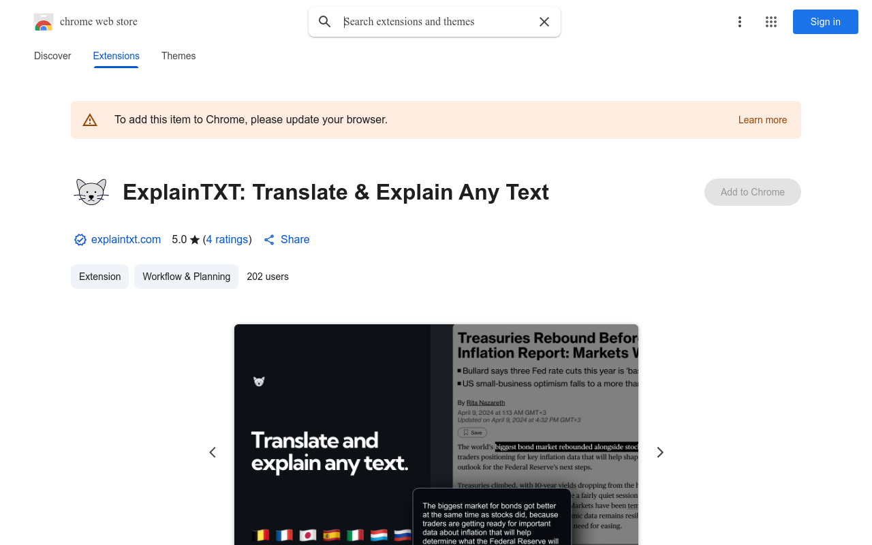Select the Extensions tab
872x545 pixels.
[x=116, y=56]
